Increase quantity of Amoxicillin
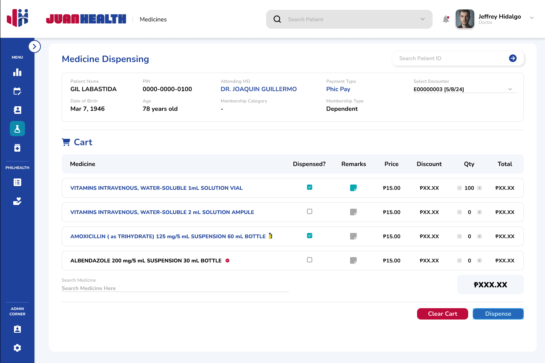The image size is (545, 363). click(x=480, y=236)
